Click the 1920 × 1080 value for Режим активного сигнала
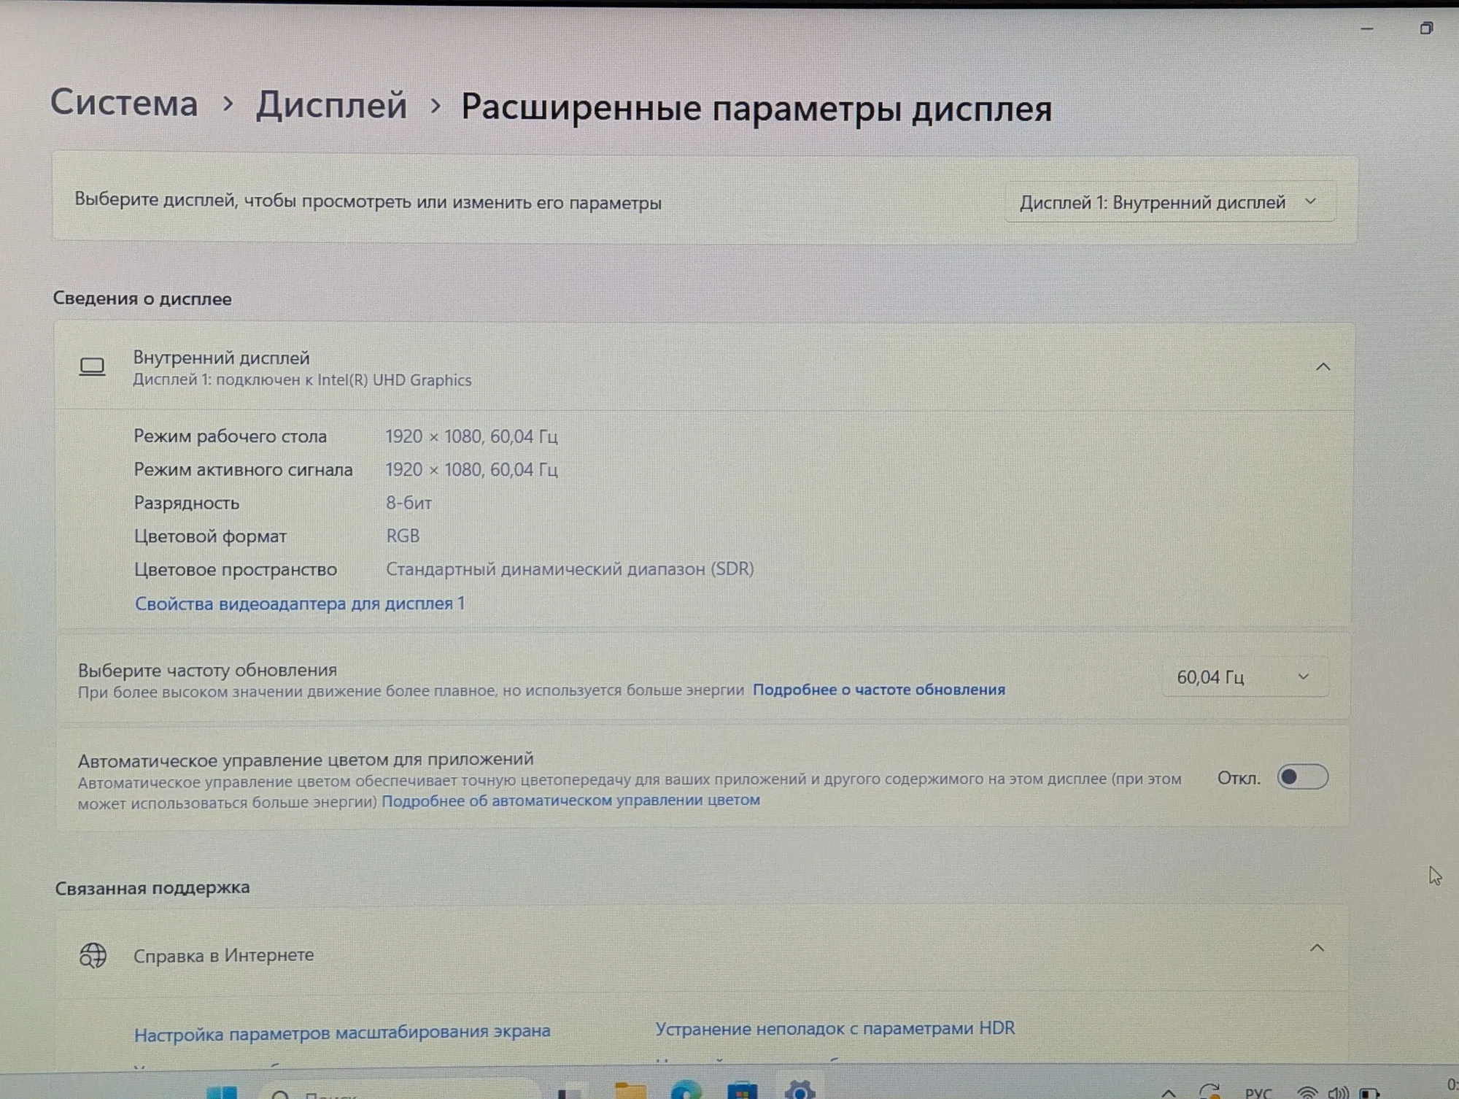1459x1099 pixels. point(471,469)
